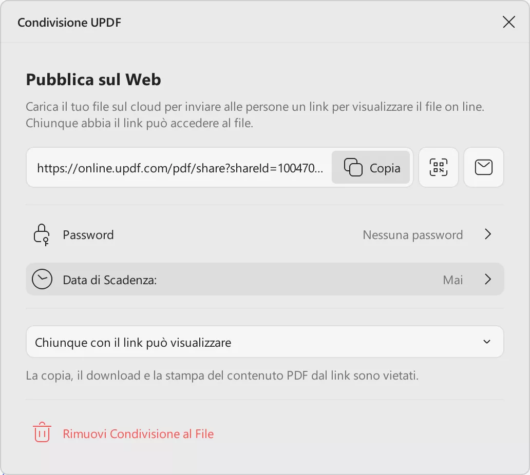
Task: Click the trash icon for removing file sharing
Action: click(x=42, y=433)
